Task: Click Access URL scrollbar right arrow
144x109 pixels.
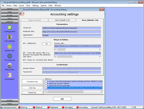Action: click(x=100, y=49)
